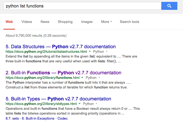Follow the Codec sitelink
Screen dimensions: 183x126
pos(62,118)
